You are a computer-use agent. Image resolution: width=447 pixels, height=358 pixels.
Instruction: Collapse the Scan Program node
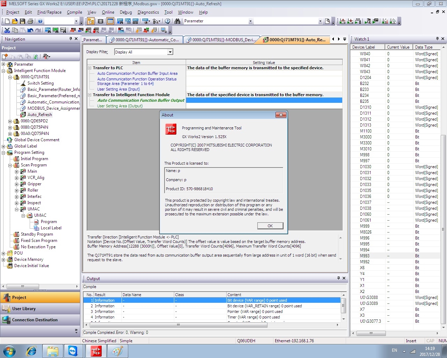click(10, 165)
